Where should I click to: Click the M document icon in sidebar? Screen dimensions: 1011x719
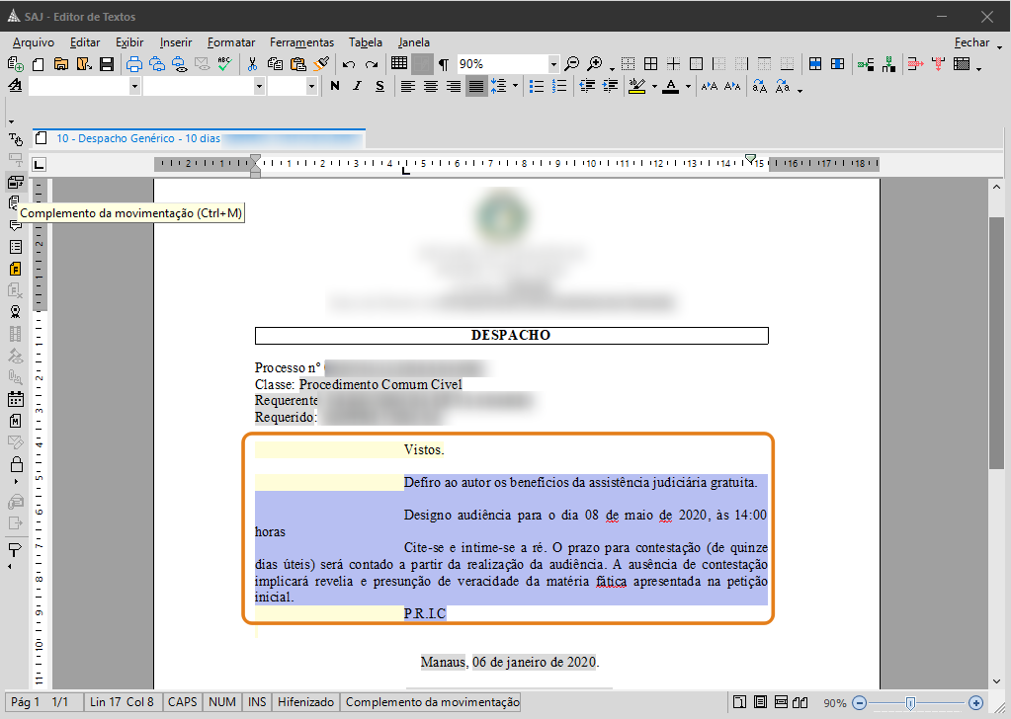pyautogui.click(x=16, y=421)
